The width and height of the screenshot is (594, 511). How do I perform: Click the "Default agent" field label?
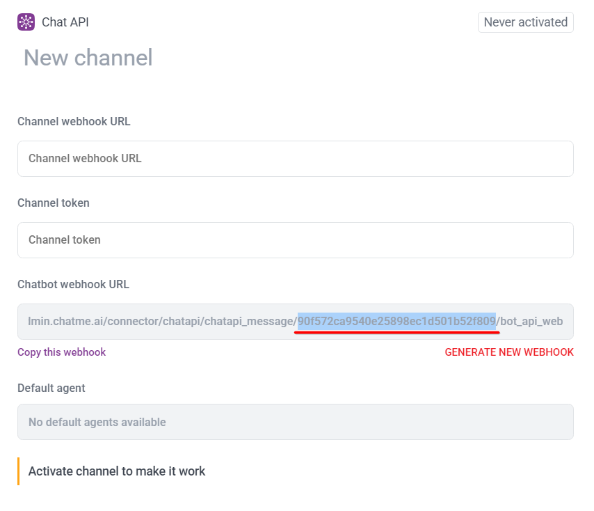pyautogui.click(x=51, y=388)
